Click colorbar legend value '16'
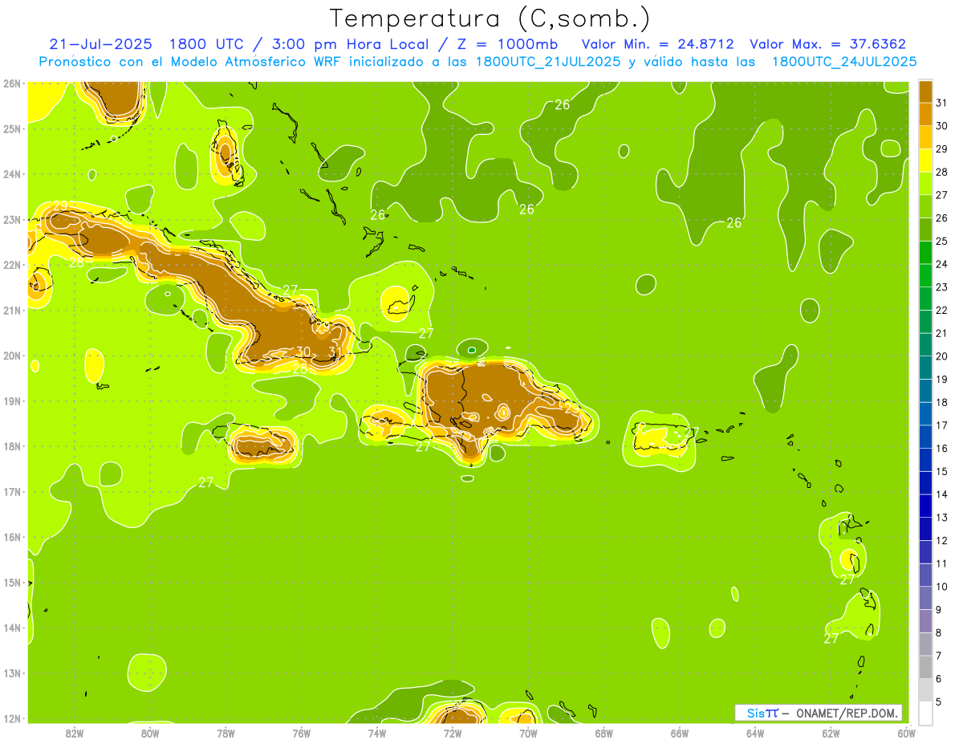 (x=941, y=448)
